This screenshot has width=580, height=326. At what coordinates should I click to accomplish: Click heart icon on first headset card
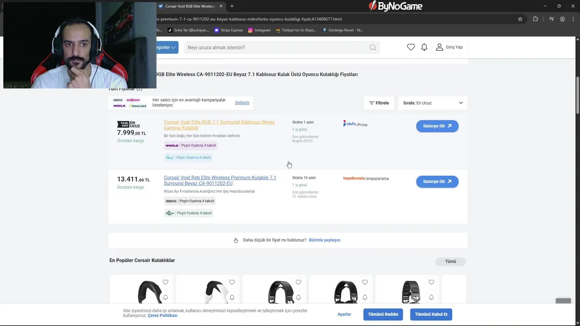pyautogui.click(x=165, y=282)
